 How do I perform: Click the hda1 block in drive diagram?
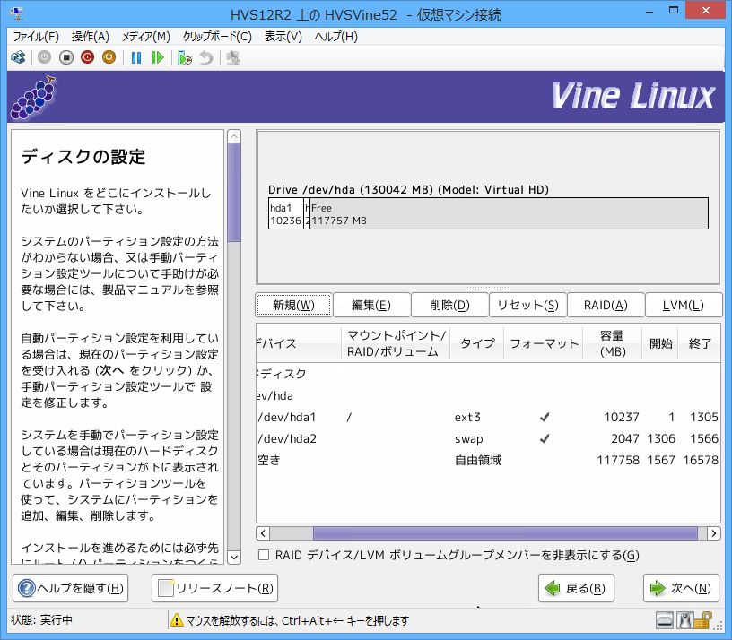pyautogui.click(x=285, y=213)
